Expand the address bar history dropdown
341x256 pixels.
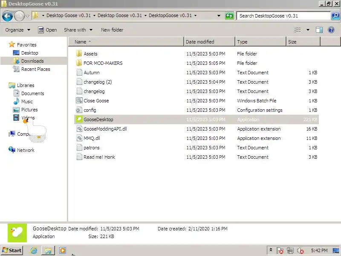pos(219,16)
